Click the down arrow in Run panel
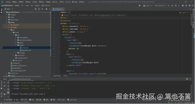Viewport: 195px width, 104px height. pyautogui.click(x=8, y=86)
